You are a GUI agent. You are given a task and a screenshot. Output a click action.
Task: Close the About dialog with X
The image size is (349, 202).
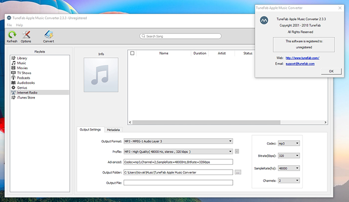340,8
